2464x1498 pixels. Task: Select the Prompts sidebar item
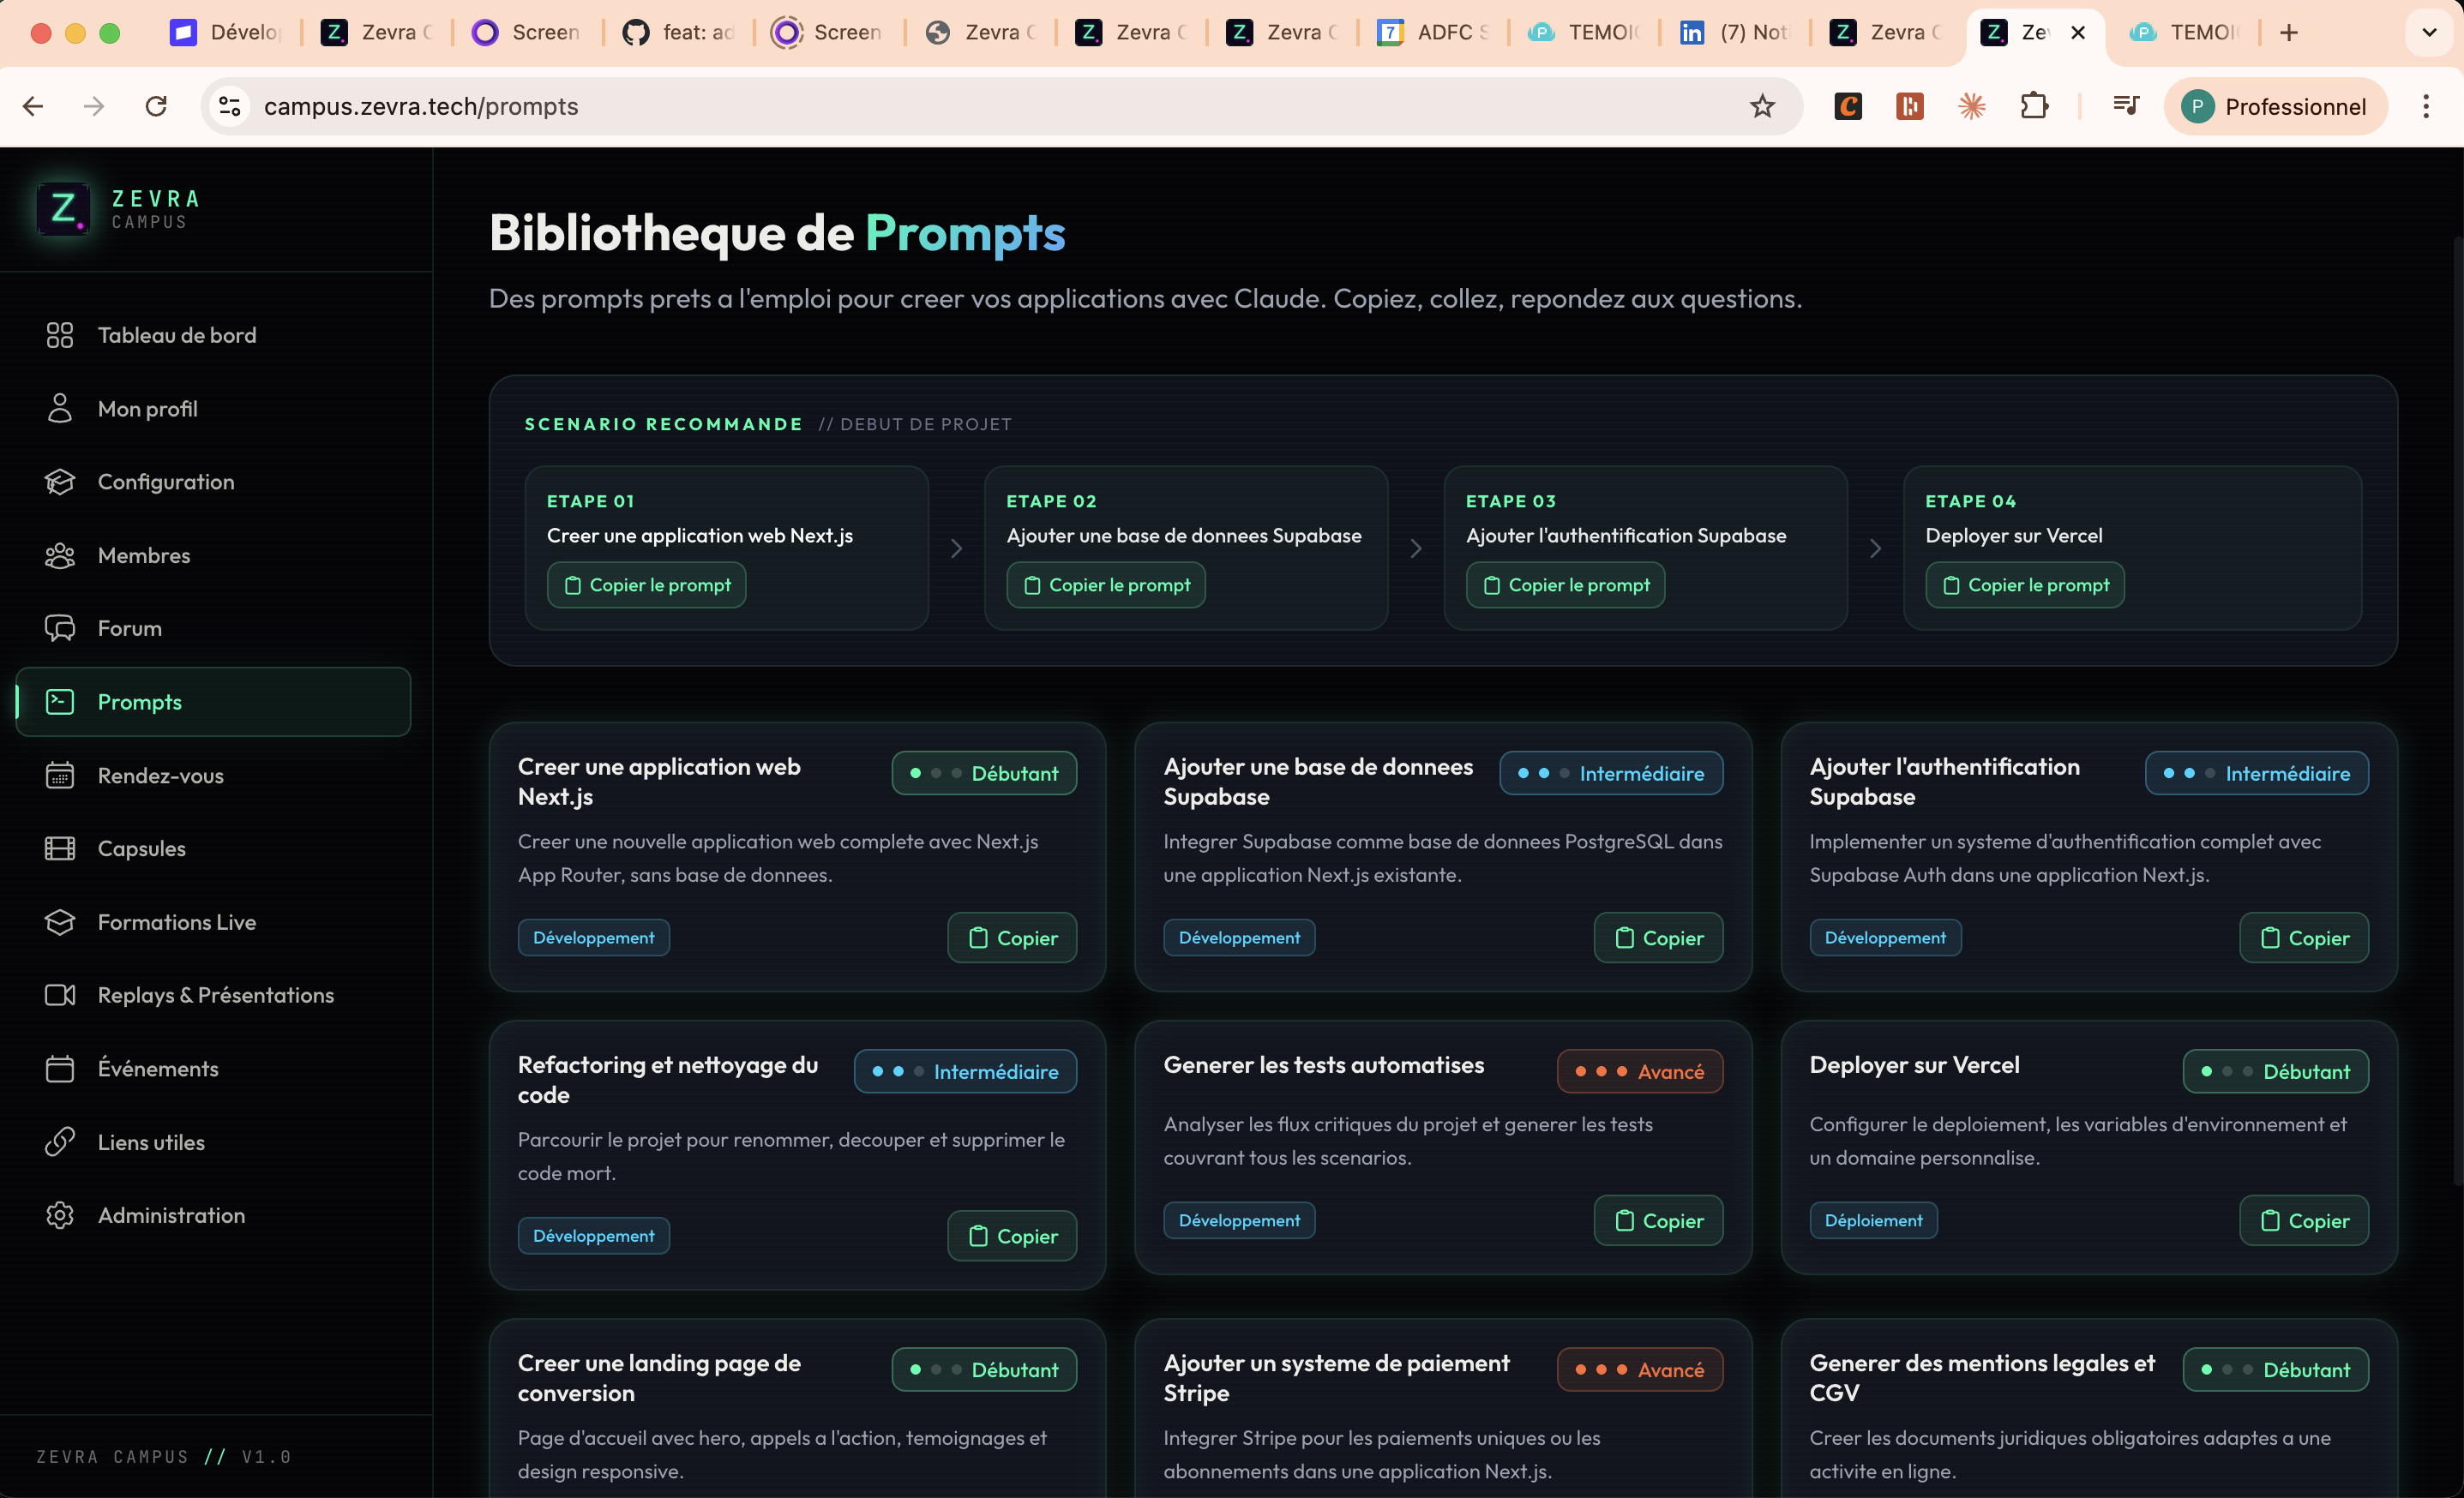[140, 702]
